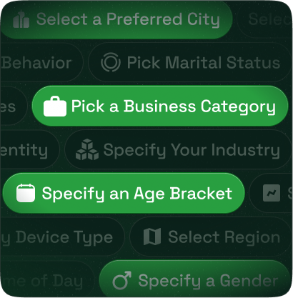Image resolution: width=293 pixels, height=298 pixels.
Task: Click the stacked cubes Industry icon
Action: [x=87, y=149]
